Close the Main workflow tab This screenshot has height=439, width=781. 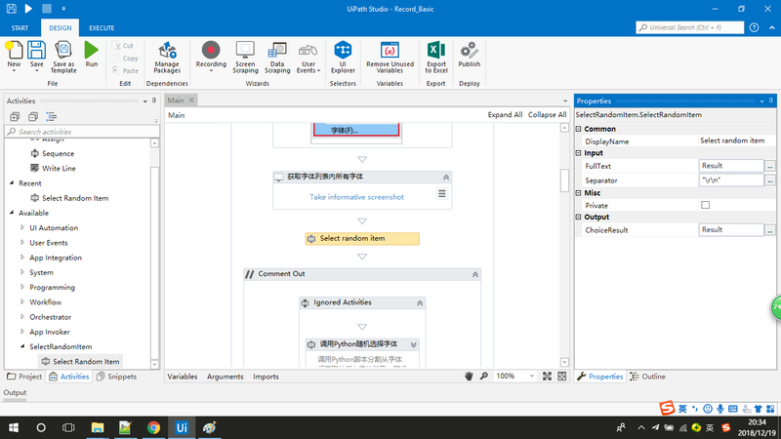(x=191, y=100)
